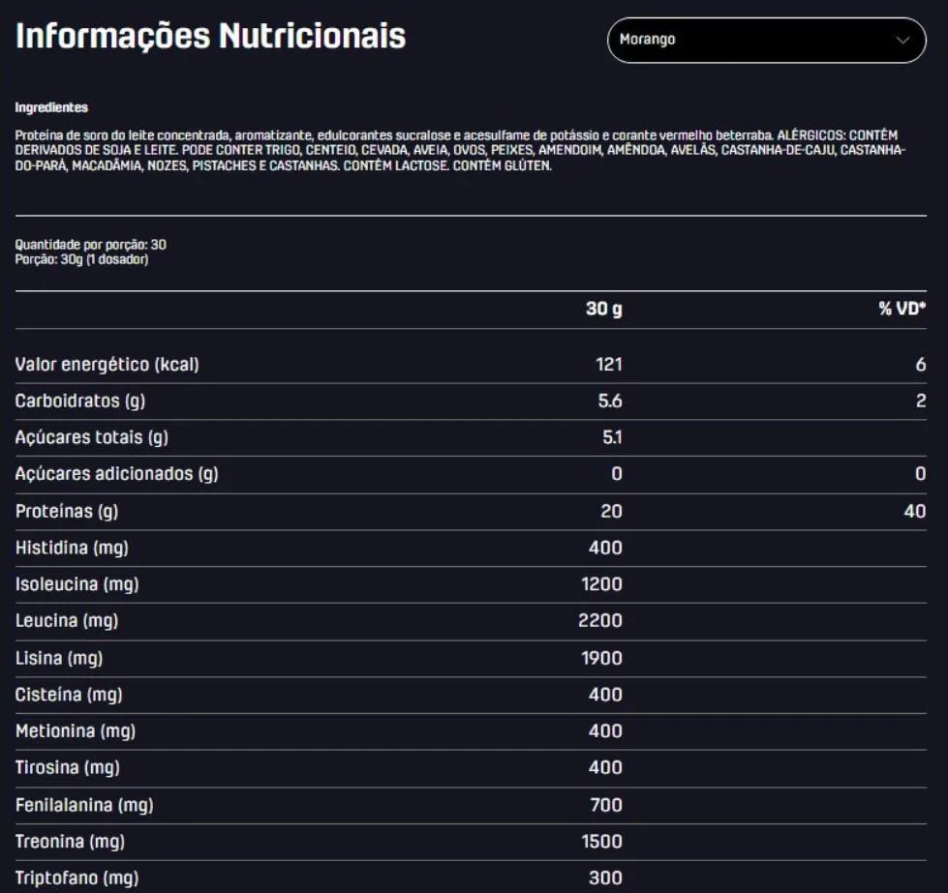948x893 pixels.
Task: Click the Lisina (mg) row label
Action: [x=59, y=658]
